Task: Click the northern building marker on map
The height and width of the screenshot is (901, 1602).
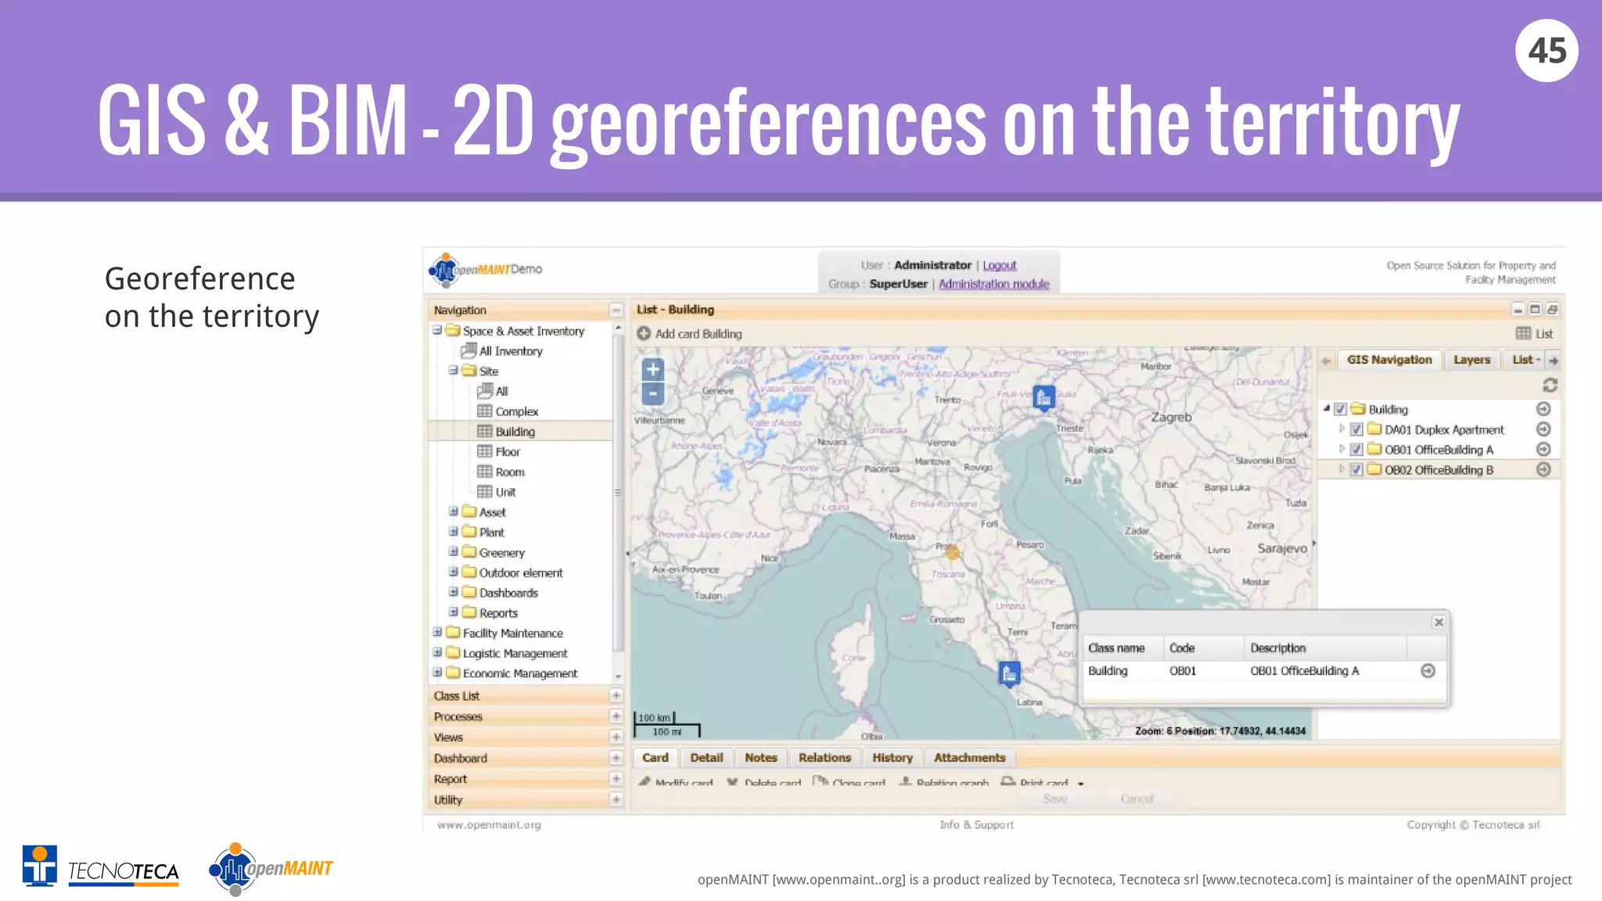Action: click(1043, 398)
